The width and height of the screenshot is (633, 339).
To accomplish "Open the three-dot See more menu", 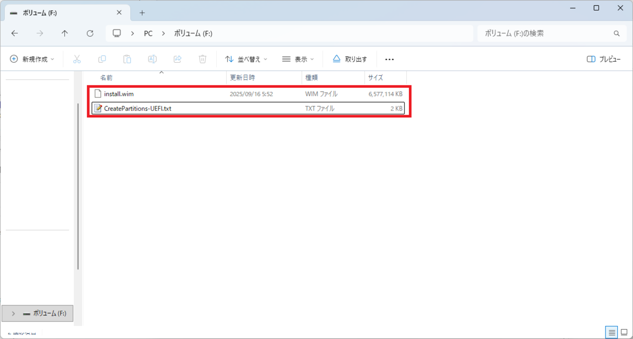I will coord(390,59).
